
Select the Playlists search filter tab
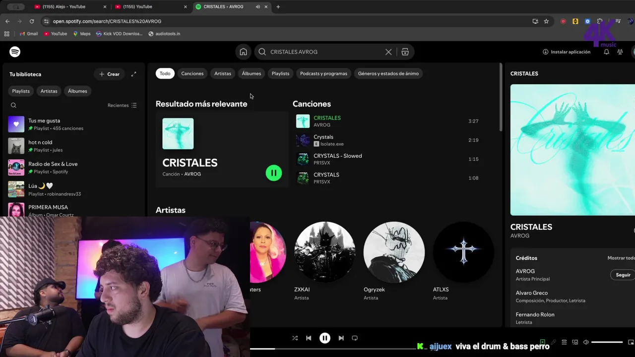point(280,73)
